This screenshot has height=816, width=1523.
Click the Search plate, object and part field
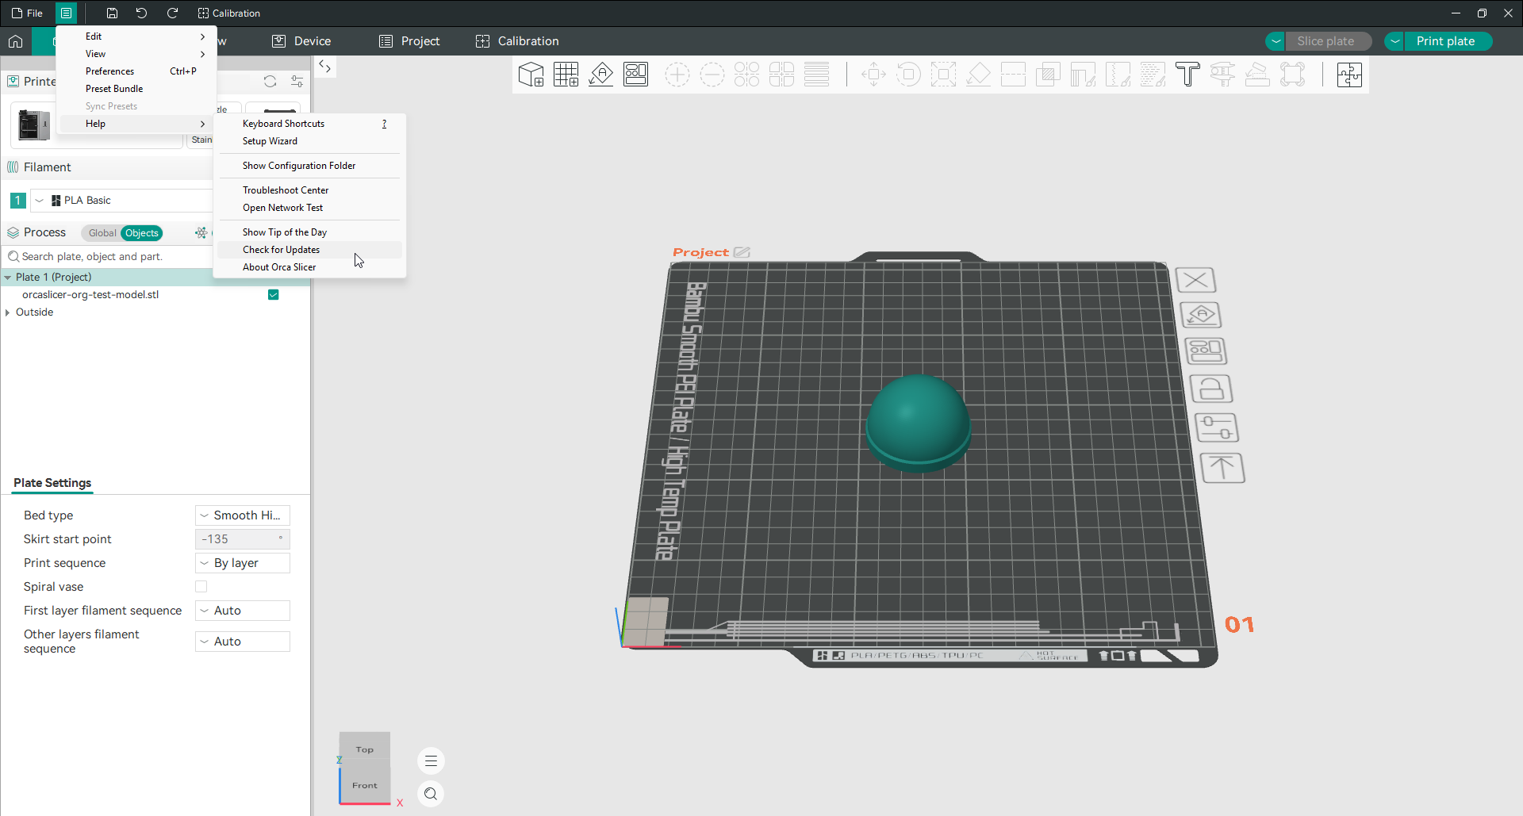108,257
